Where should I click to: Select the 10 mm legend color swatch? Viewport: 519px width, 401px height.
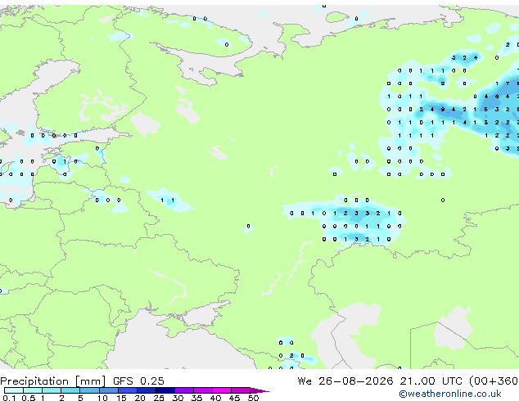[x=108, y=390]
